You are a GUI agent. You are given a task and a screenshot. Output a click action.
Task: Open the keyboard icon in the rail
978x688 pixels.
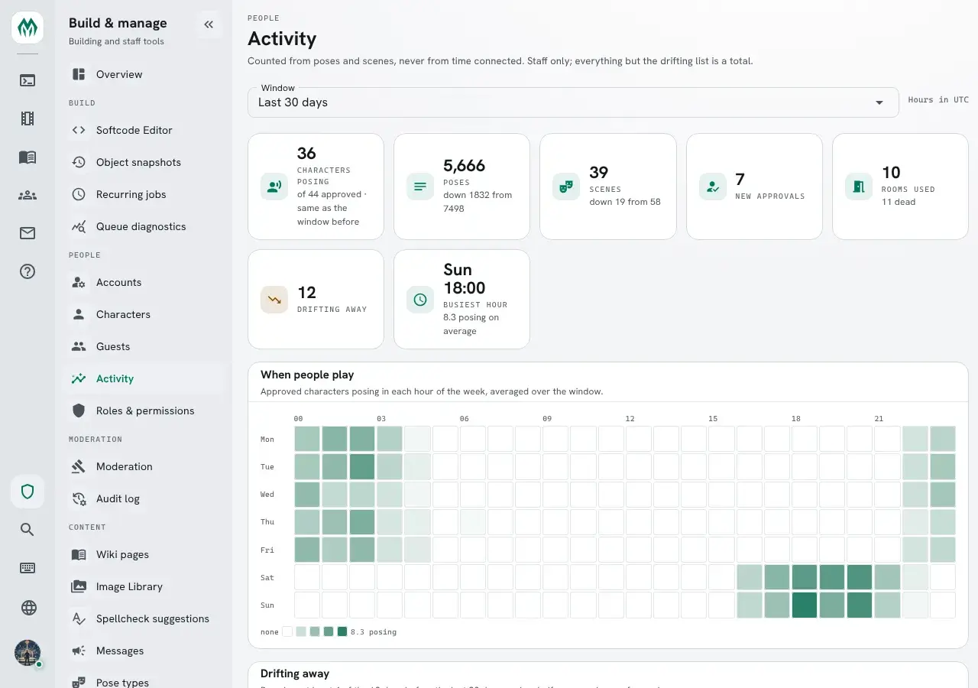(28, 568)
